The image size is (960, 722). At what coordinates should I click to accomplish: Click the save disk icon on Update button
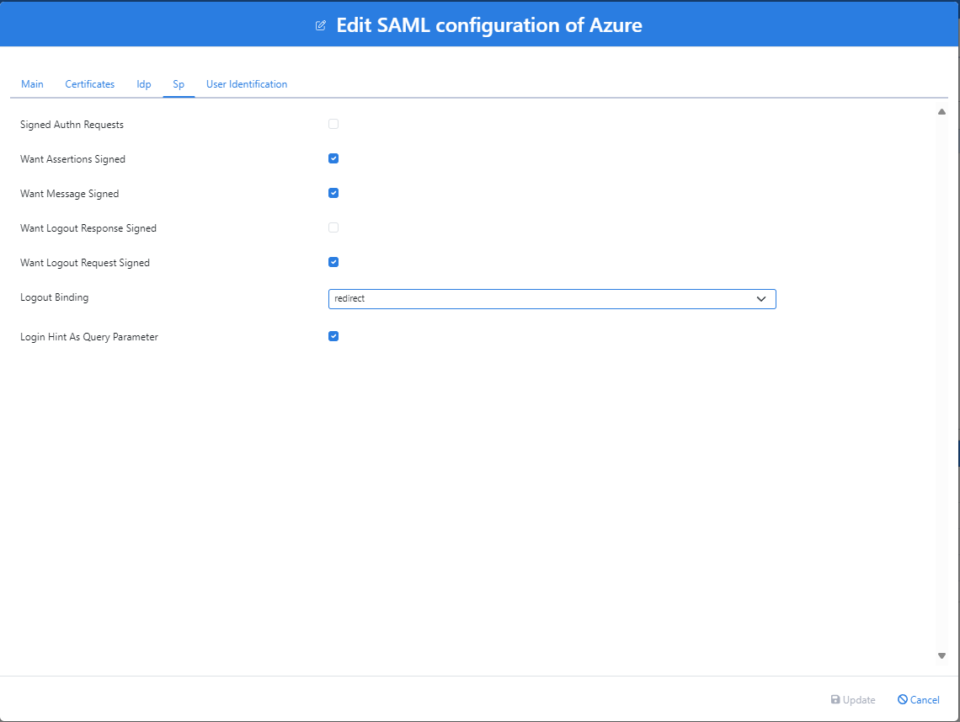coord(834,699)
